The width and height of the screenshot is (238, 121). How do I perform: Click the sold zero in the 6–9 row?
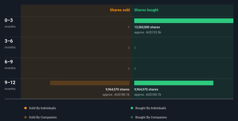129,69
